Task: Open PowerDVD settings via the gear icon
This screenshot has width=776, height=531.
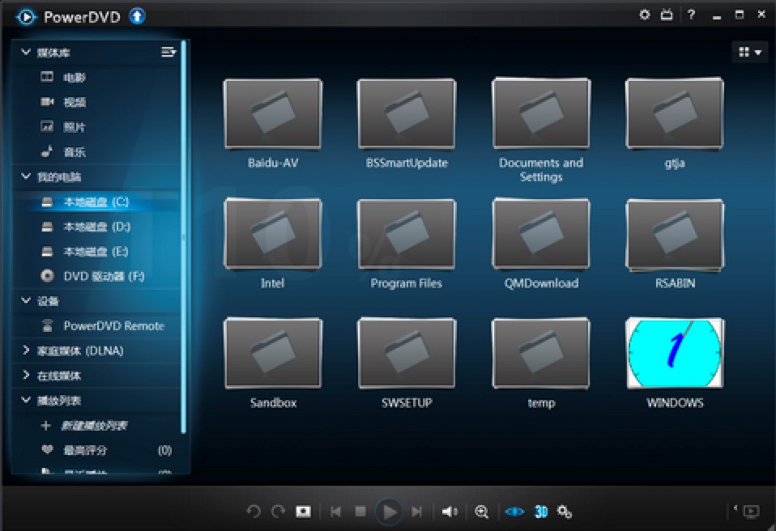Action: [x=644, y=14]
